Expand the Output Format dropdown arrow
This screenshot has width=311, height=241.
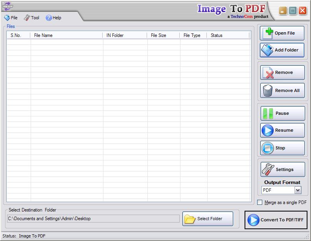[298, 190]
